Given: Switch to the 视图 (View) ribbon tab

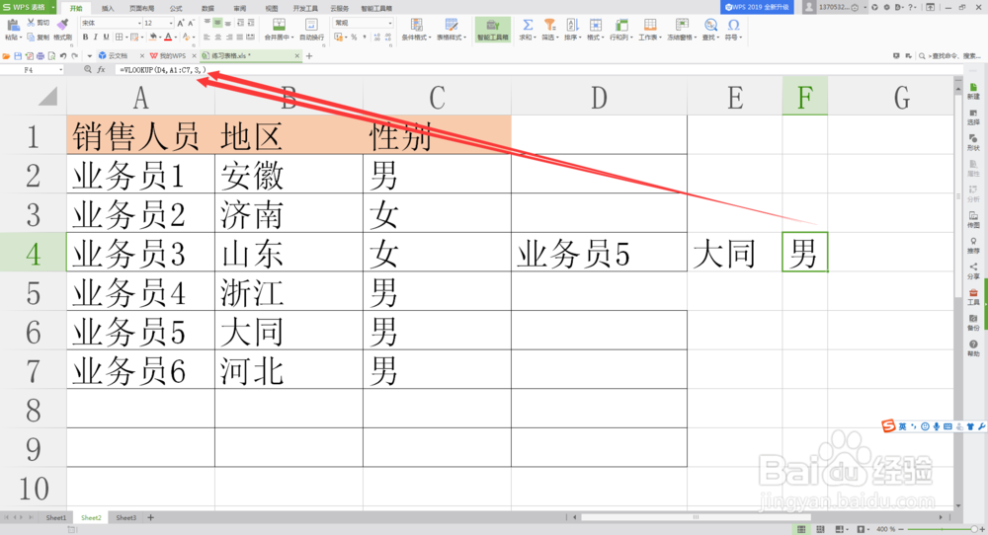Looking at the screenshot, I should click(x=272, y=8).
